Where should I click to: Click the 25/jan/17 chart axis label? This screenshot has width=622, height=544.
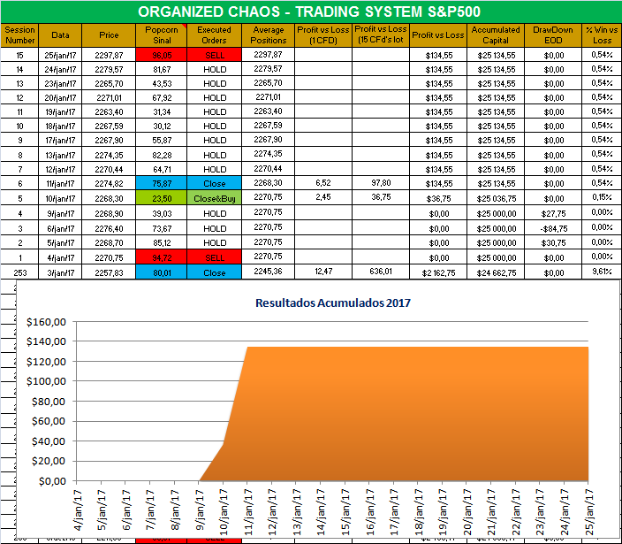[x=589, y=512]
